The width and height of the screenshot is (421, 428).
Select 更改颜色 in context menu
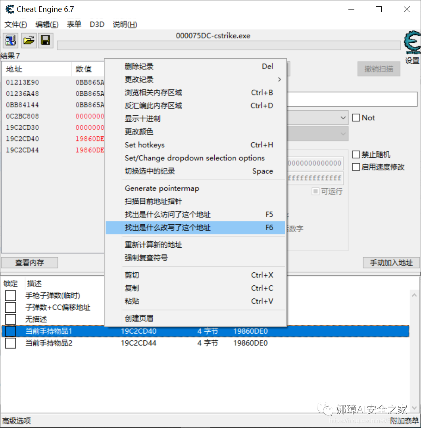tap(196, 132)
